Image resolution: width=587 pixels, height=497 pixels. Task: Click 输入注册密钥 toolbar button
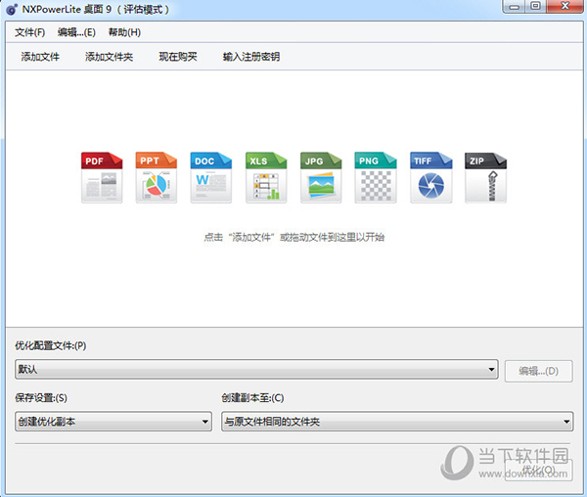251,57
